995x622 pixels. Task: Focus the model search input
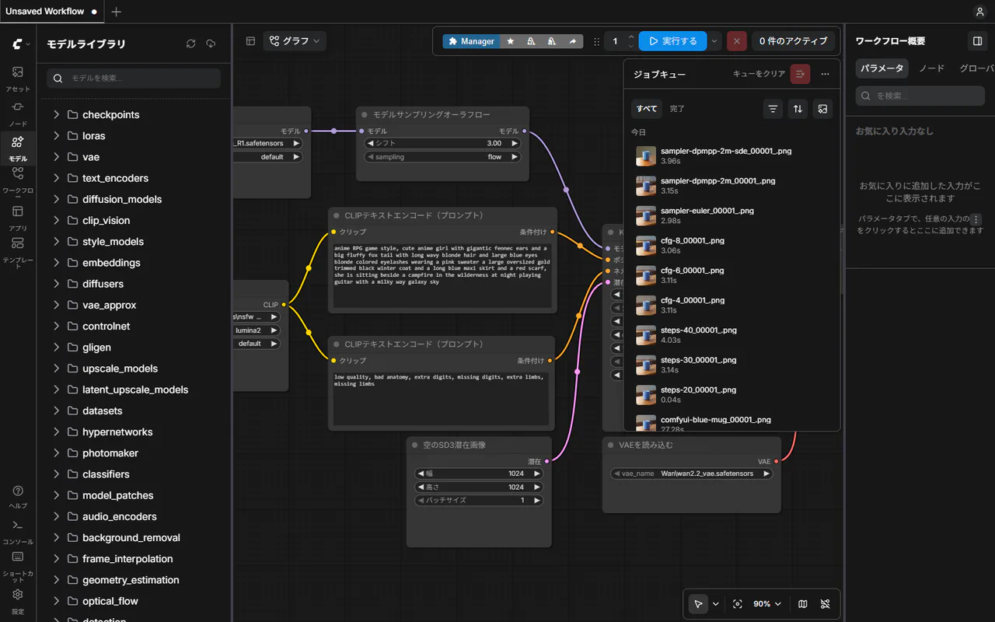click(134, 79)
